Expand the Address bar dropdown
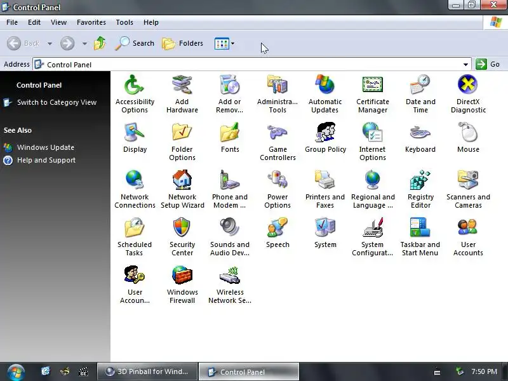 click(465, 65)
